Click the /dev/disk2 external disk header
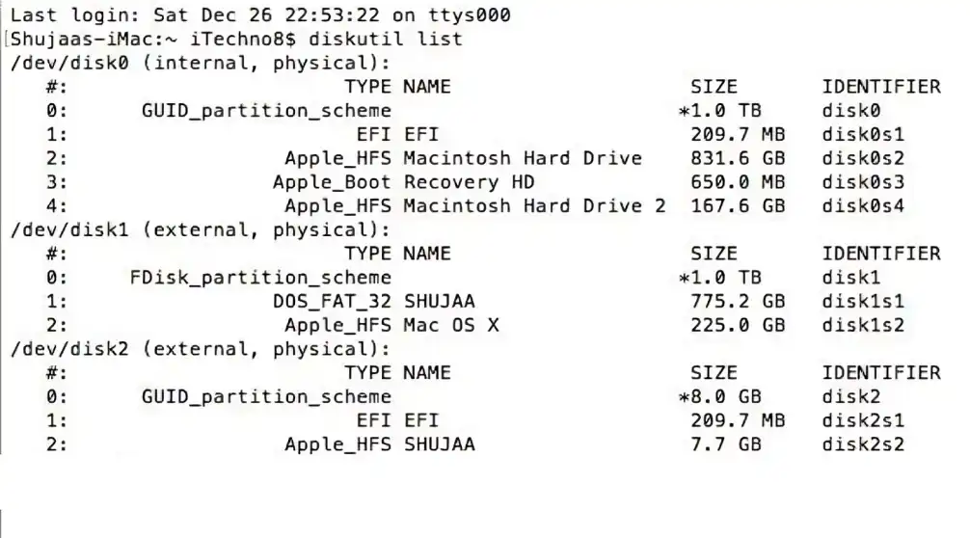The image size is (970, 538). (x=200, y=349)
